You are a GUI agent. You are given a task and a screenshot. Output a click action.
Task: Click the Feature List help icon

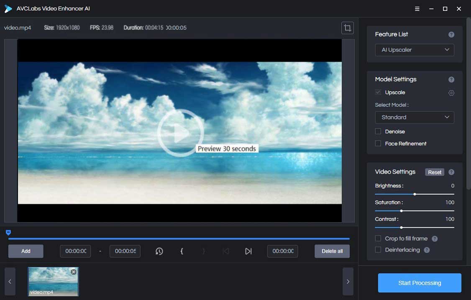pyautogui.click(x=451, y=35)
